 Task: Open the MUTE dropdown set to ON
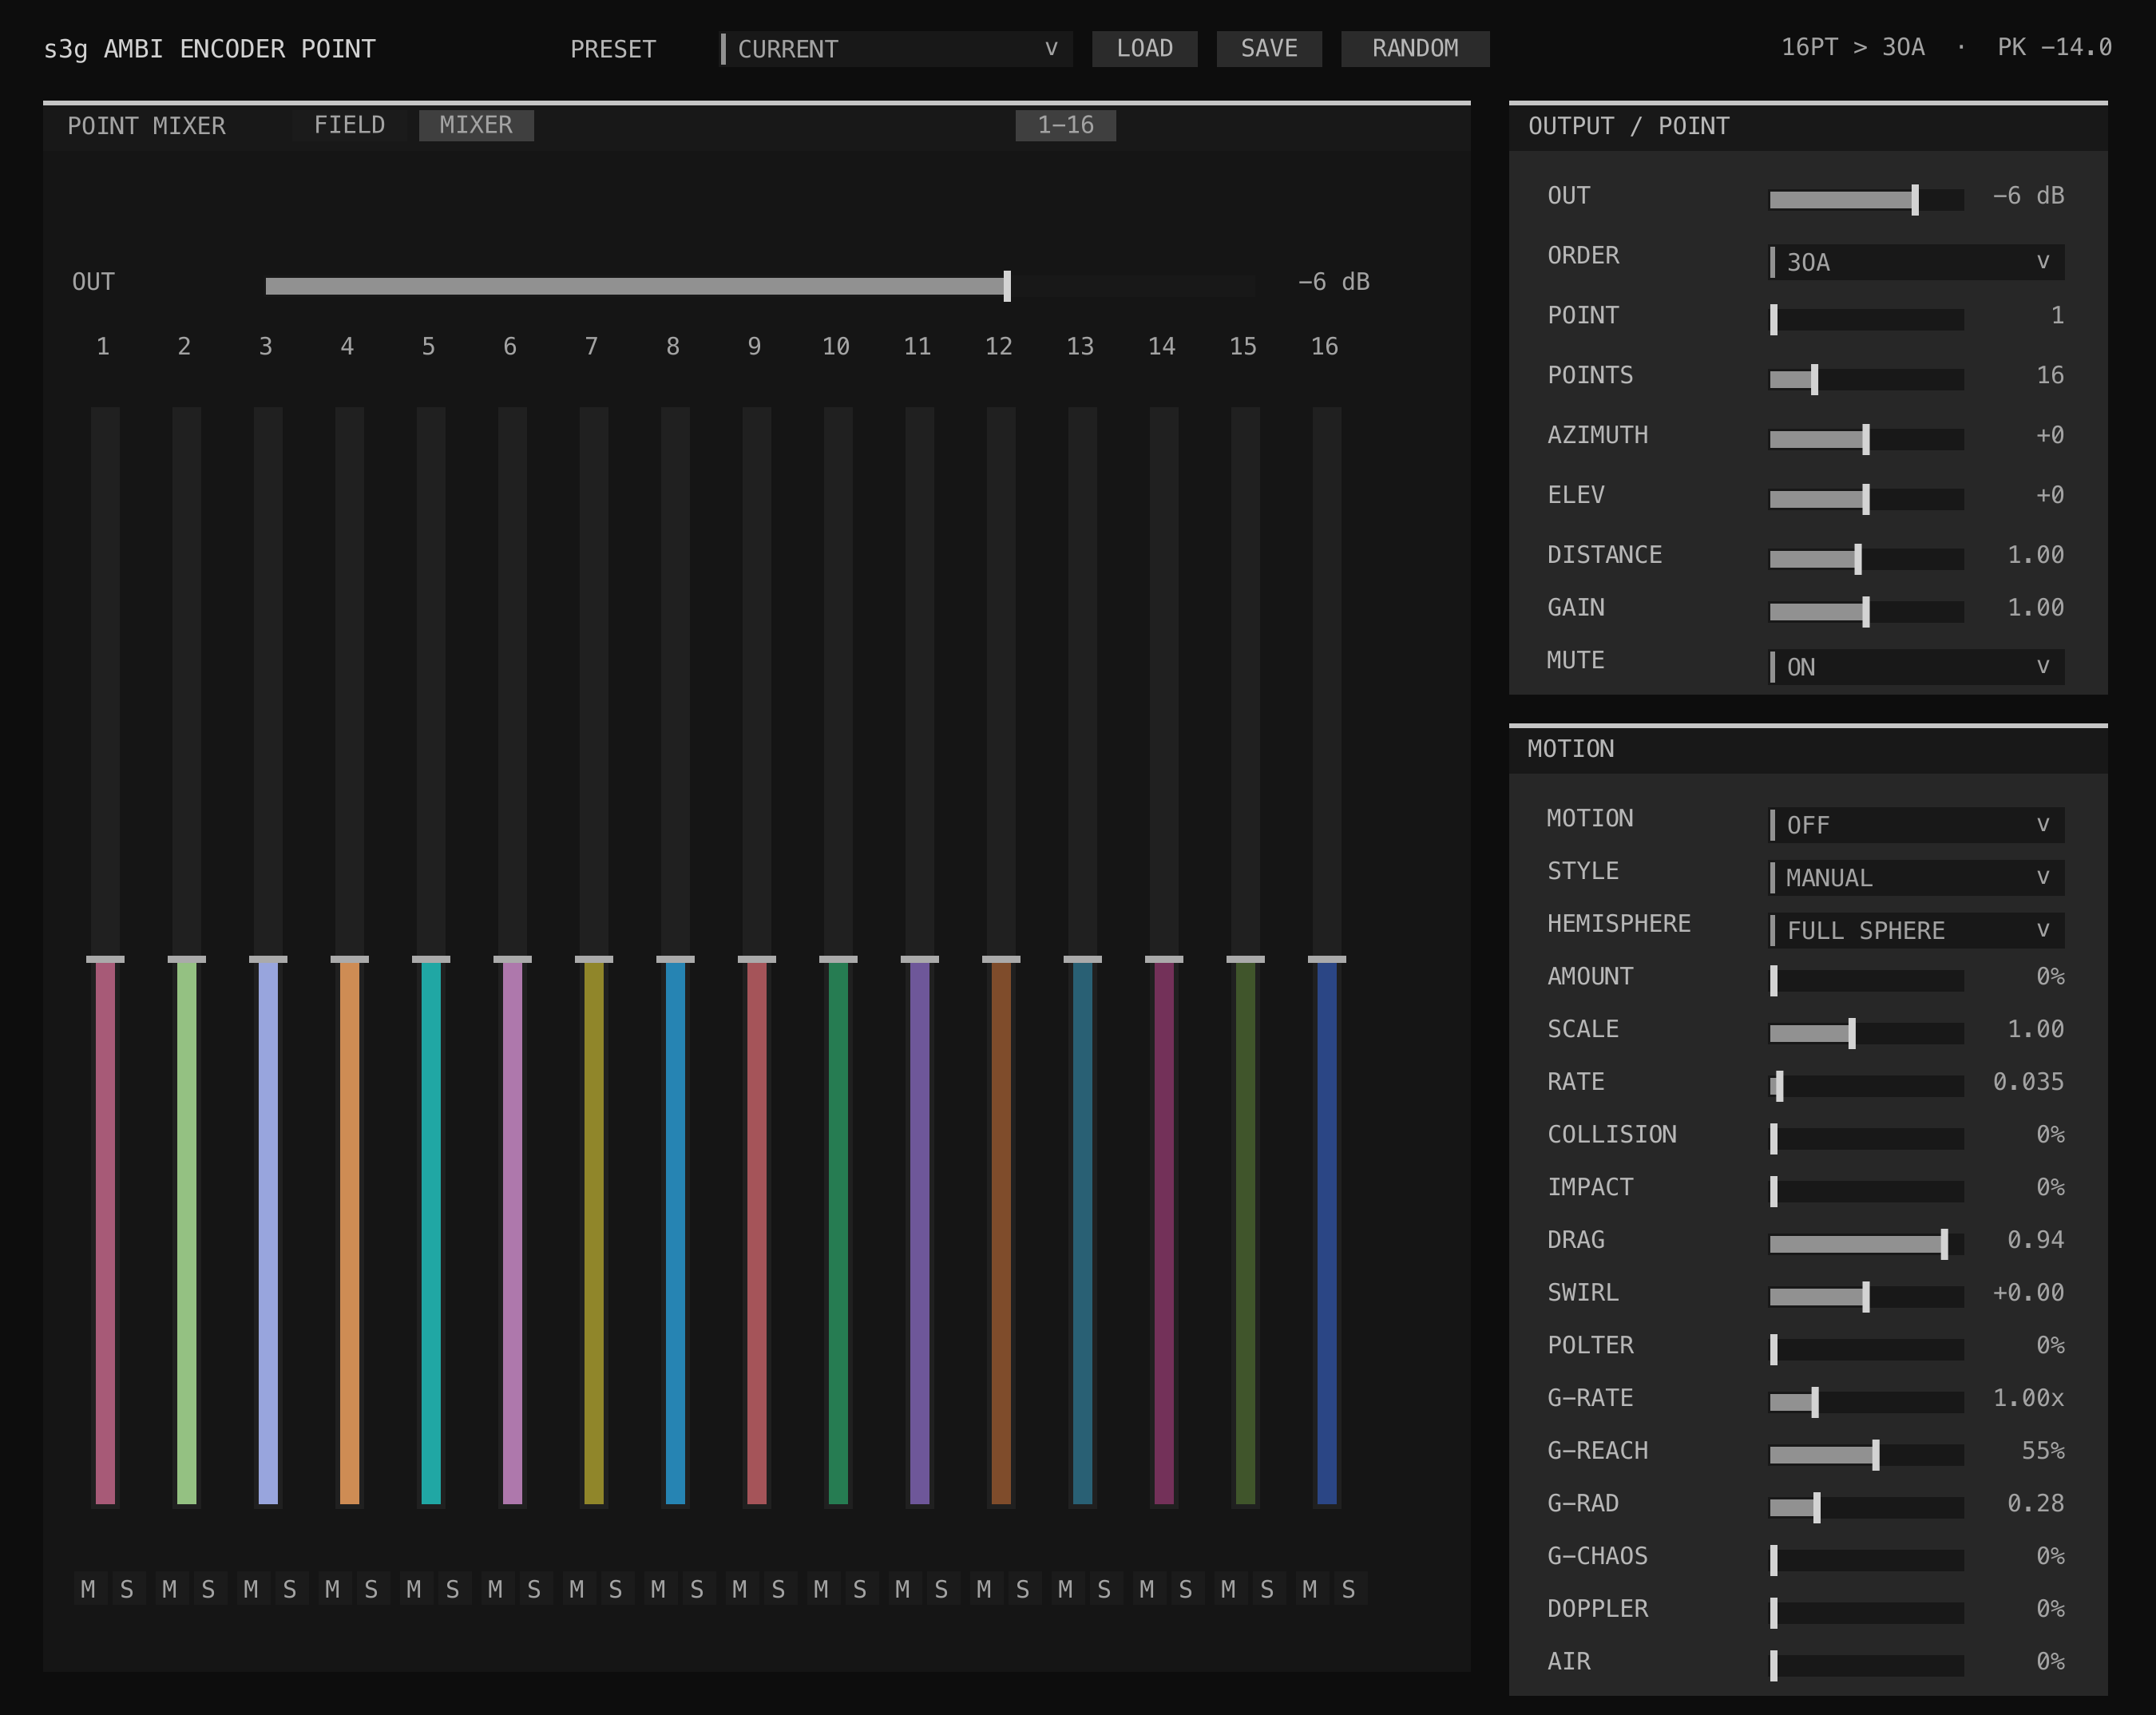point(1917,667)
